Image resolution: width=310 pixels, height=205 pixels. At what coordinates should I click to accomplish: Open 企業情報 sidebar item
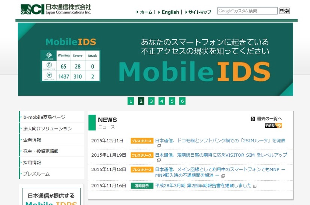tap(51, 140)
